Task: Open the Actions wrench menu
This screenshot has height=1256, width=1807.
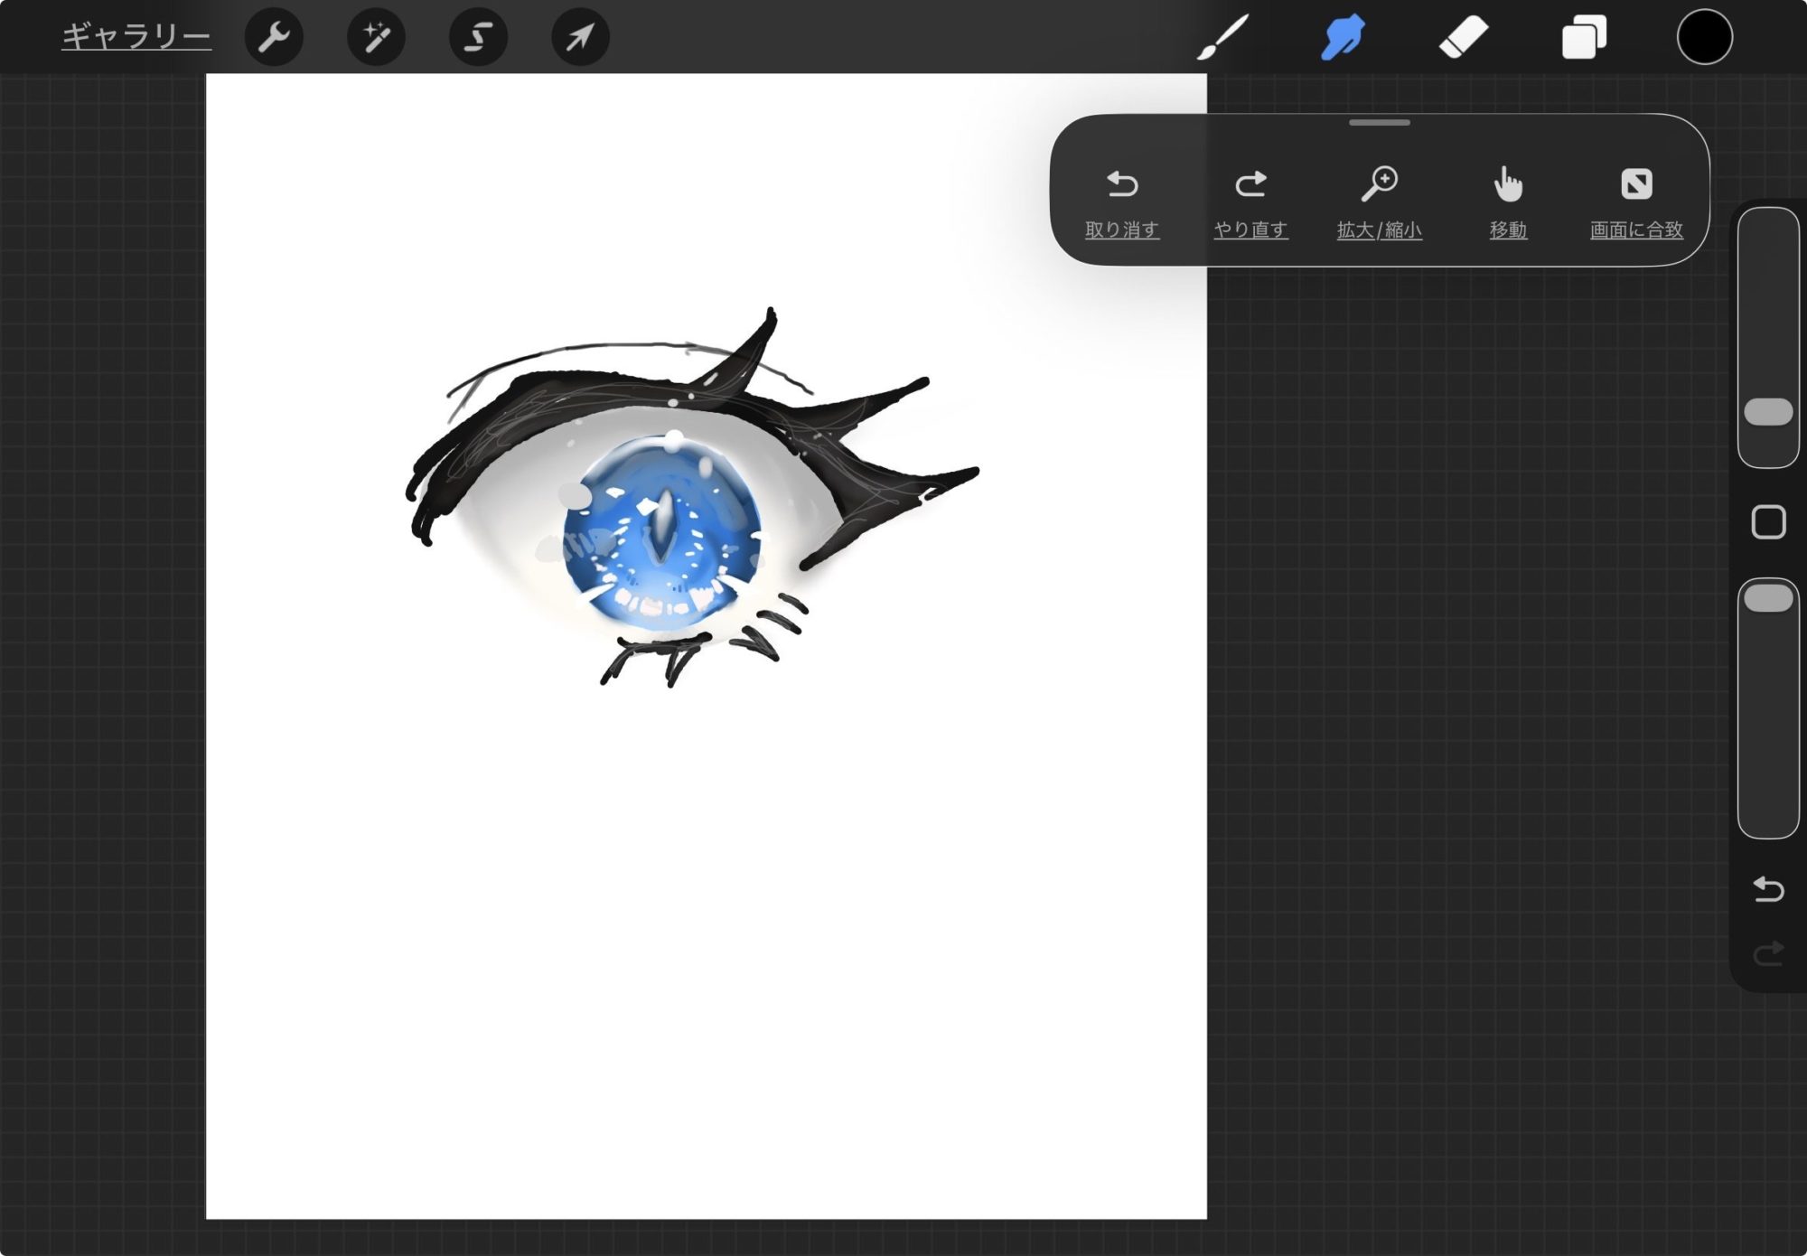Action: coord(274,37)
